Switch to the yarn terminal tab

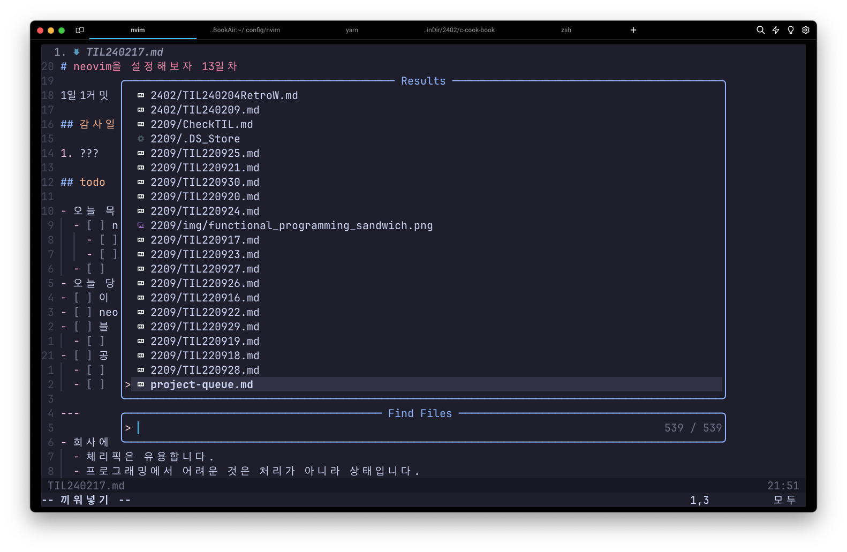352,30
